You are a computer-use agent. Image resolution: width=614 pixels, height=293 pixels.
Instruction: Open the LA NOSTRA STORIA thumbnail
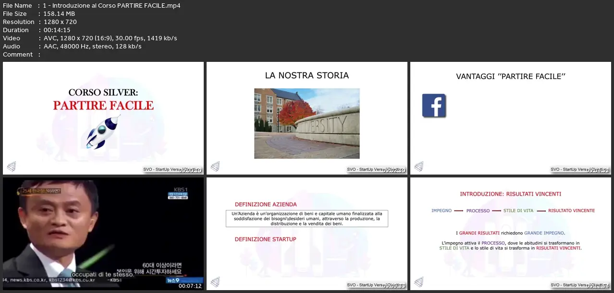pyautogui.click(x=307, y=118)
